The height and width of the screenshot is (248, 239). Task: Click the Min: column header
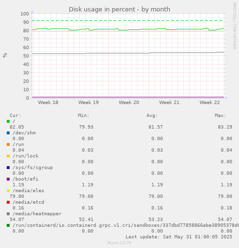pyautogui.click(x=84, y=116)
